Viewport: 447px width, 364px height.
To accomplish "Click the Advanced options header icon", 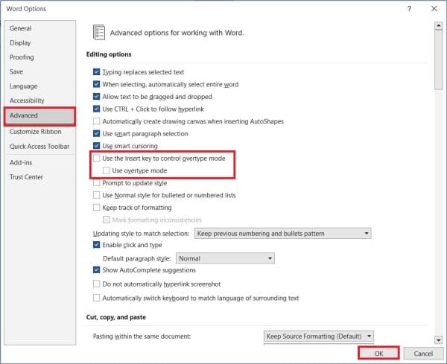I will [98, 32].
